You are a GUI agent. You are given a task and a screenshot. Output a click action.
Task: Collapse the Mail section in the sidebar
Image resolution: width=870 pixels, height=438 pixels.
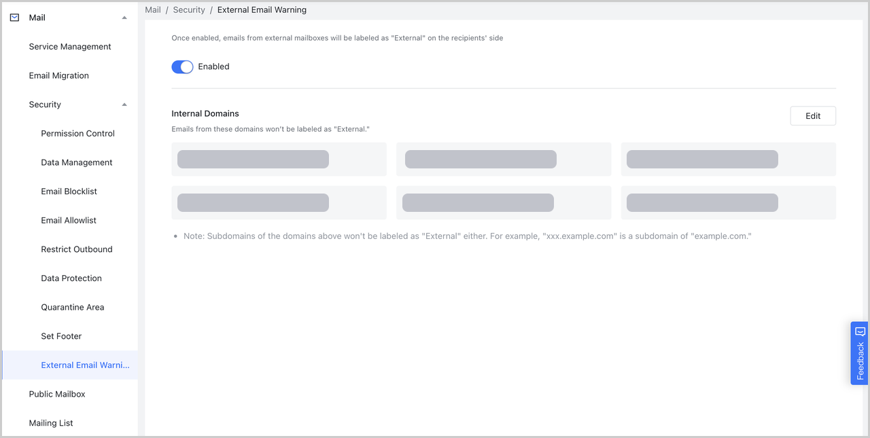point(124,17)
